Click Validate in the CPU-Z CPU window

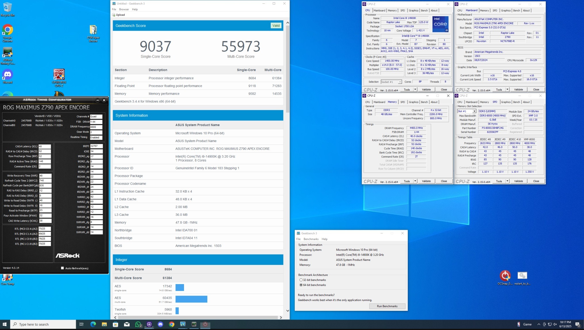(426, 90)
